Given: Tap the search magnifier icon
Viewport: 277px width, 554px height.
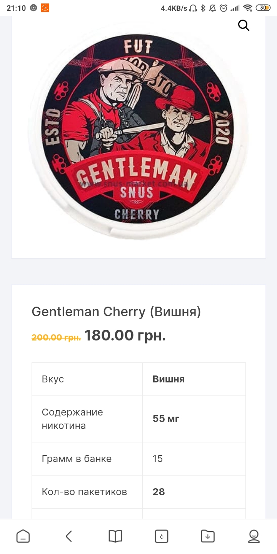Looking at the screenshot, I should tap(244, 26).
